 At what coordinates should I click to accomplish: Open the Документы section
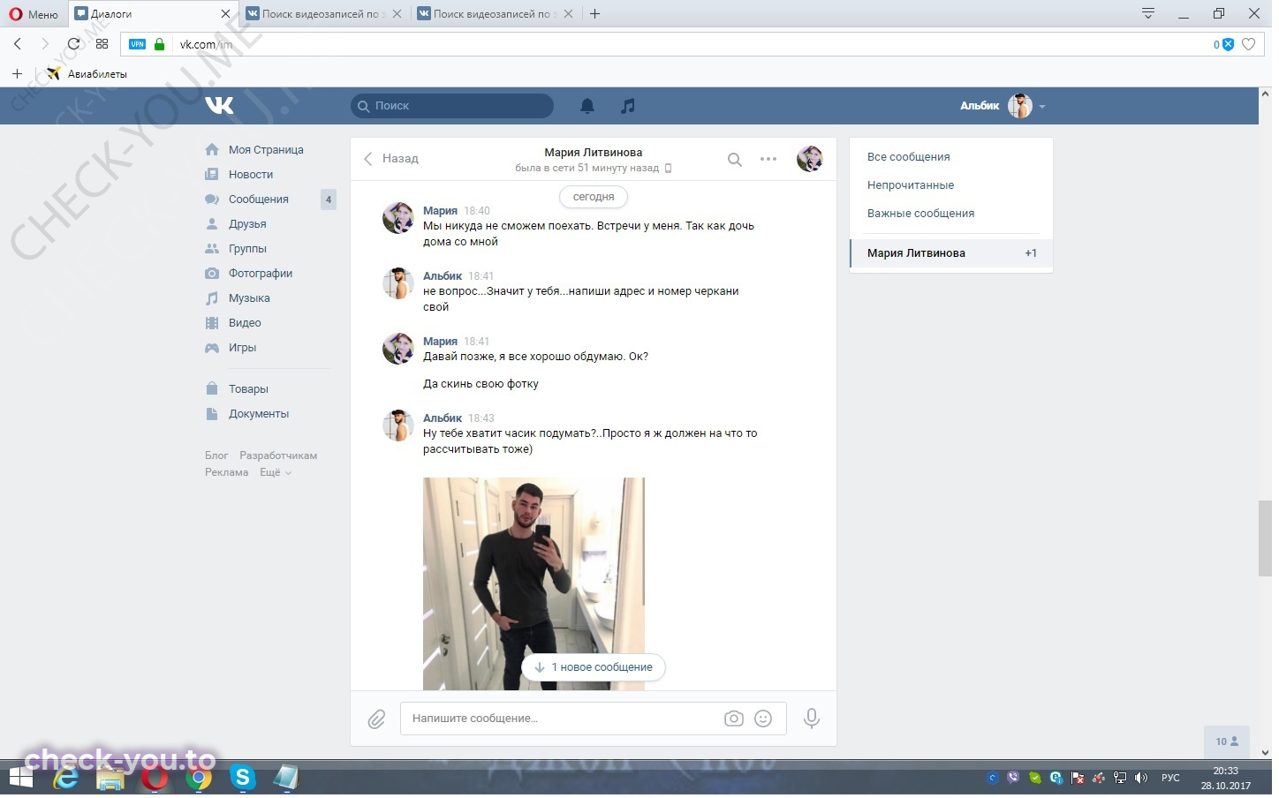[x=259, y=414]
